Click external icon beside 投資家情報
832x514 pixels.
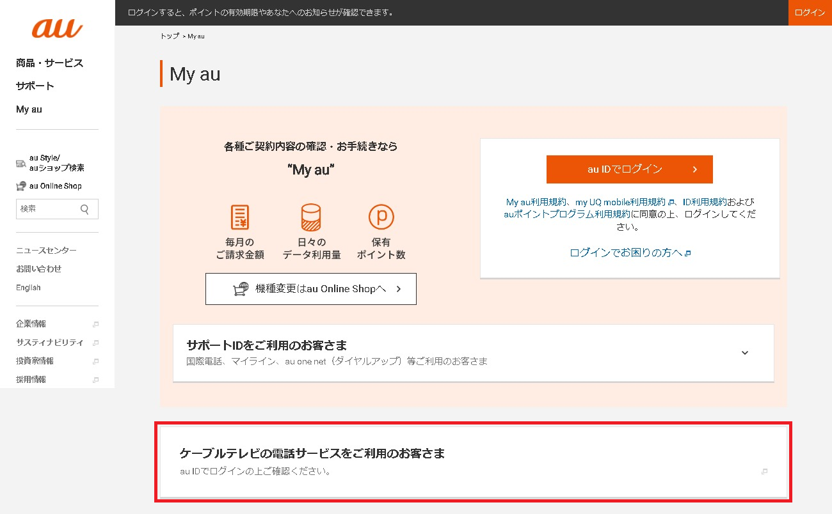(x=95, y=361)
